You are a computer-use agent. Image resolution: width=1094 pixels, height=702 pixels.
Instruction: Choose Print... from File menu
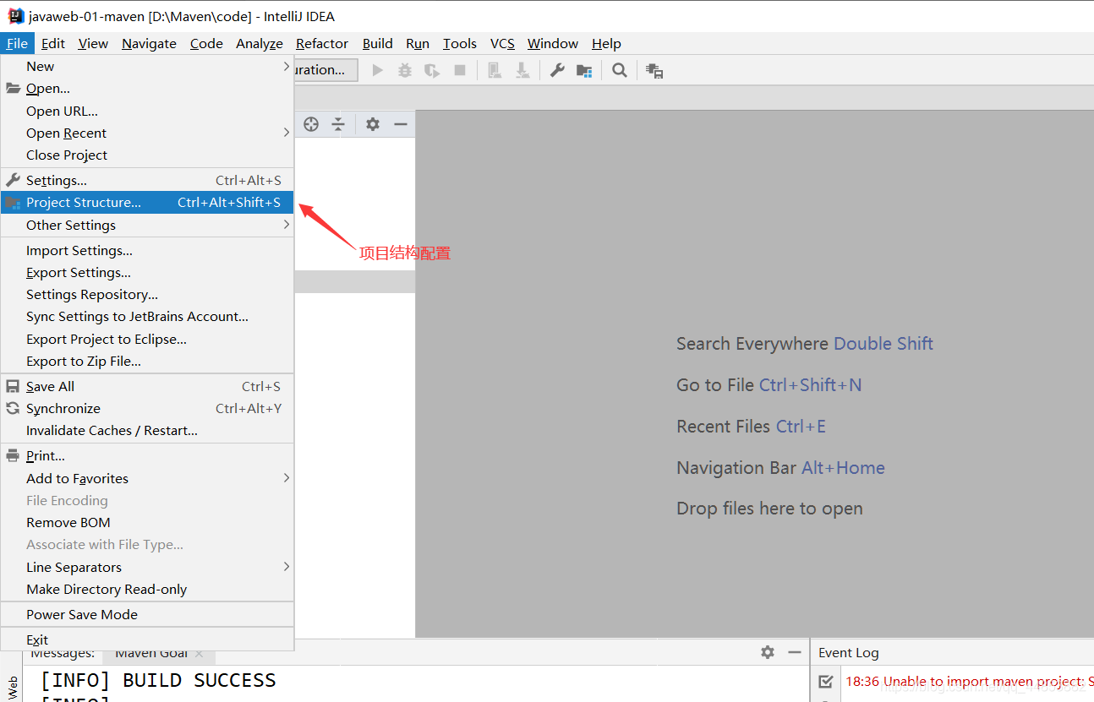pos(147,455)
